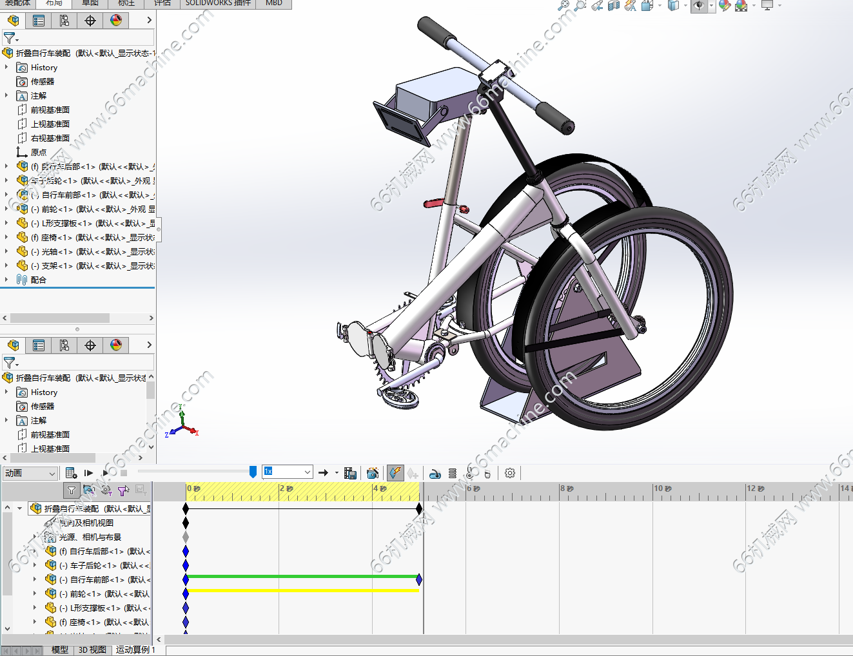The image size is (853, 656).
Task: Open top PropertyManager tab icon
Action: [39, 21]
